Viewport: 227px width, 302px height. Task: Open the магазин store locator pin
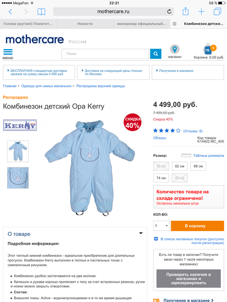pos(175,49)
